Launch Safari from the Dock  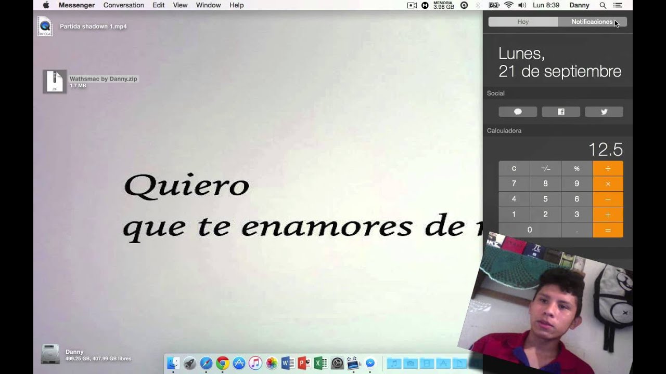point(206,364)
